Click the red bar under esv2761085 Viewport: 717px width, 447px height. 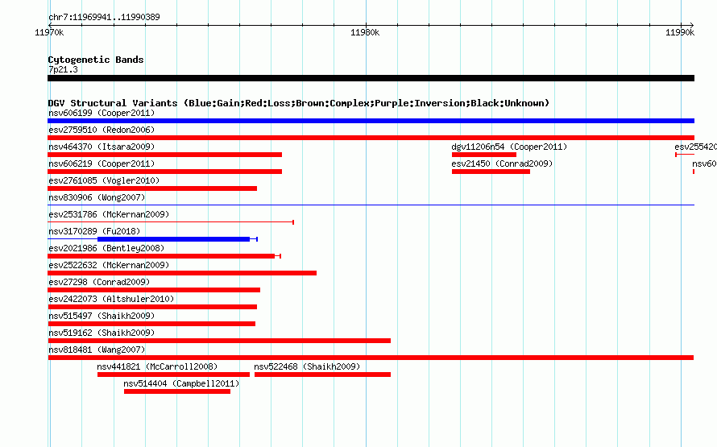pos(152,188)
